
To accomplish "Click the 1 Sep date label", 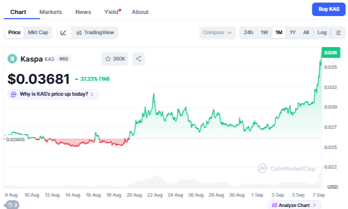I will point(257,195).
